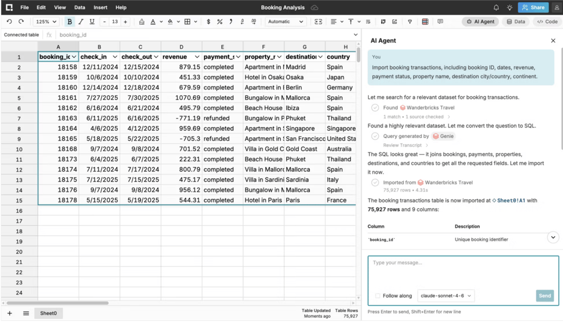The image size is (563, 322).
Task: Add a new sheet with plus icon
Action: (x=10, y=313)
